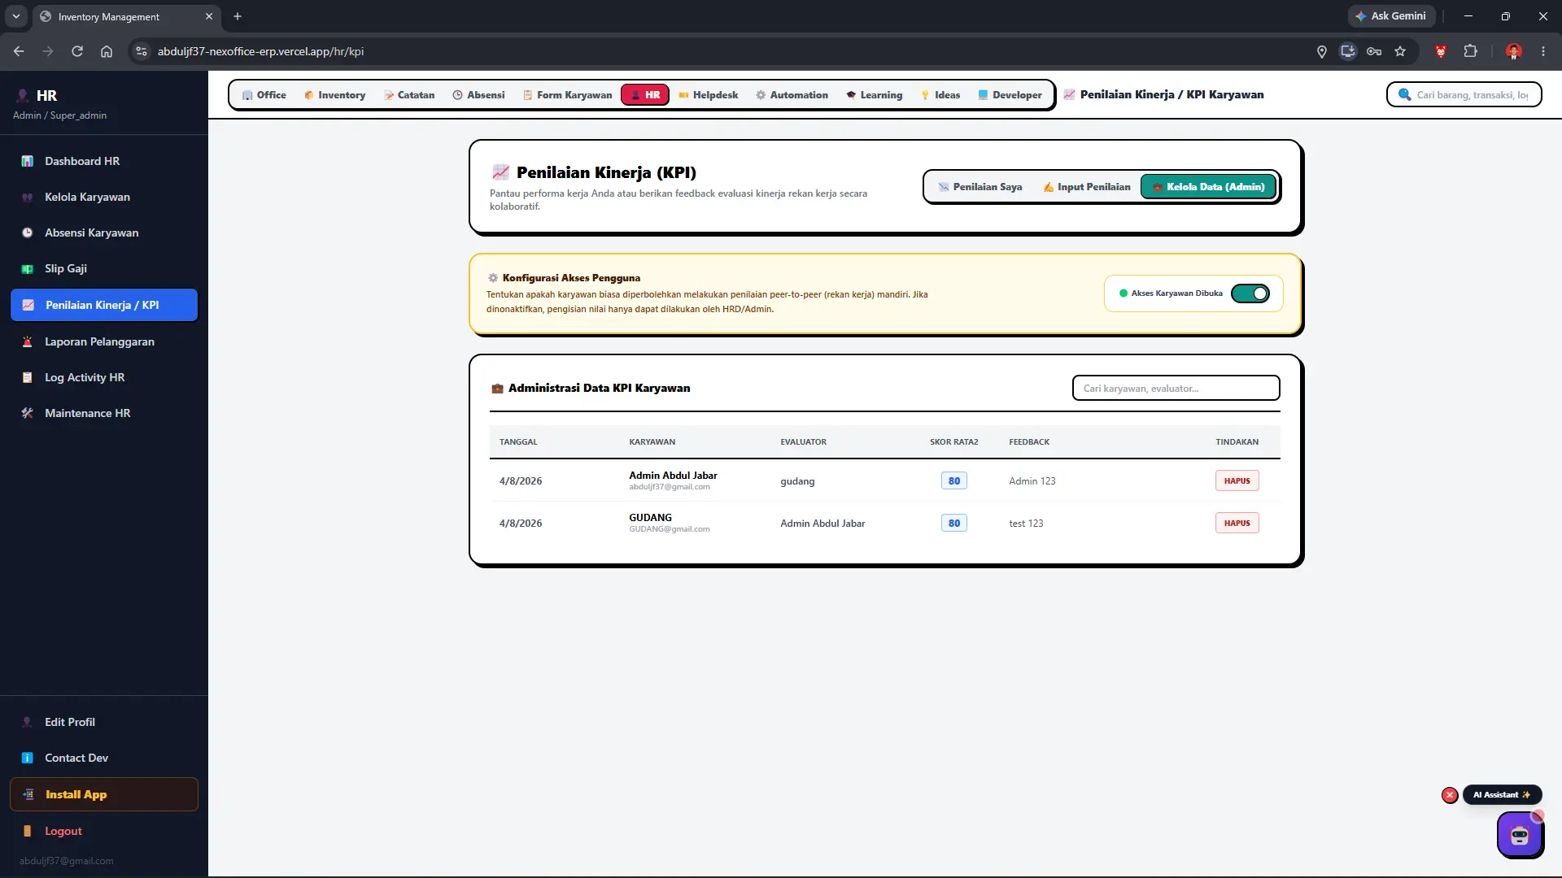Open Chrome three-dot menu
The image size is (1562, 878).
tap(1543, 51)
